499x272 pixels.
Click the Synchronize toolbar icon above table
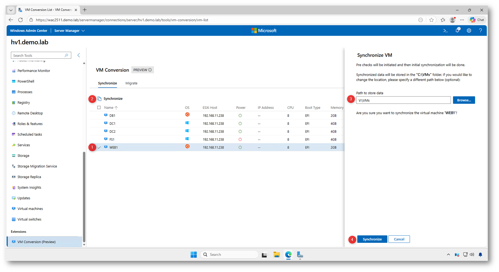[100, 99]
